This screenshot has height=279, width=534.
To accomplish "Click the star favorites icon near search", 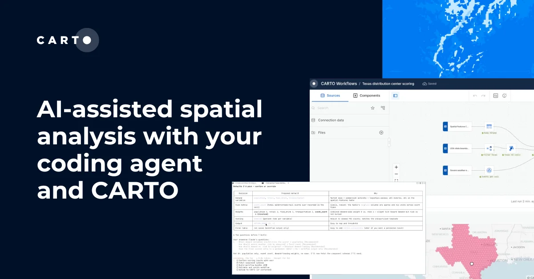I will 372,108.
